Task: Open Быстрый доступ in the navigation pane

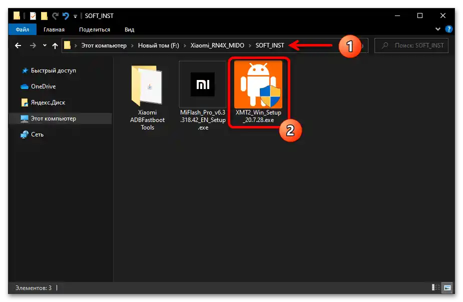Action: pyautogui.click(x=54, y=70)
